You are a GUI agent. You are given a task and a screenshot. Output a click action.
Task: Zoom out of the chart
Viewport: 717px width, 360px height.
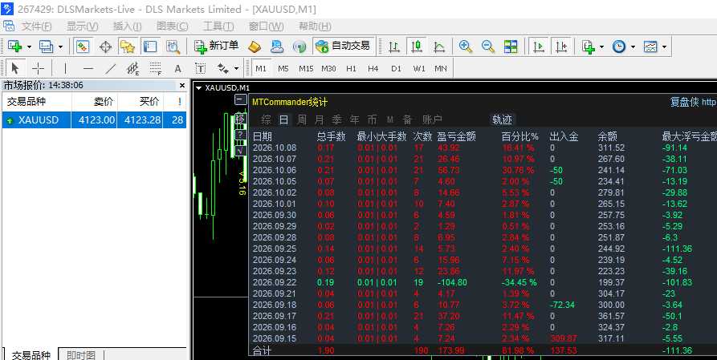point(488,47)
